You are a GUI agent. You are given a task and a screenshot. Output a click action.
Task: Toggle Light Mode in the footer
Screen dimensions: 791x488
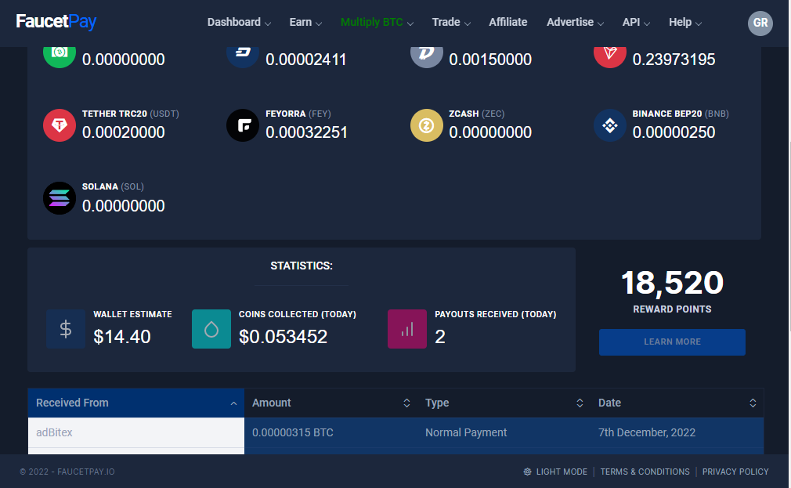[555, 472]
